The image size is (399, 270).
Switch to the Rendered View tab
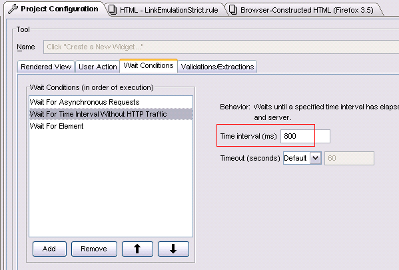click(x=46, y=67)
